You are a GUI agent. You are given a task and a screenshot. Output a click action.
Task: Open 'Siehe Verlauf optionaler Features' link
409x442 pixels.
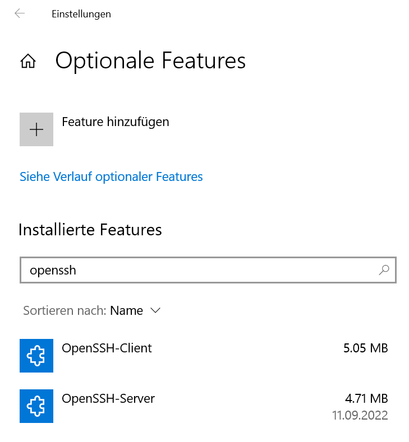tap(111, 177)
